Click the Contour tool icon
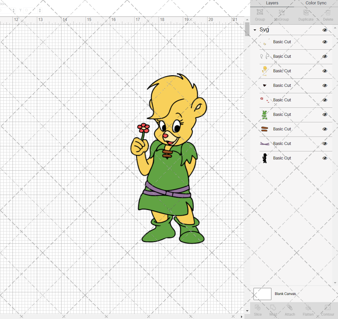The image size is (338, 319). [328, 308]
